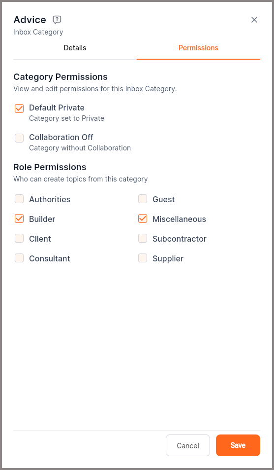Click the Collaboration Off label text
The image size is (274, 470).
[x=61, y=137]
